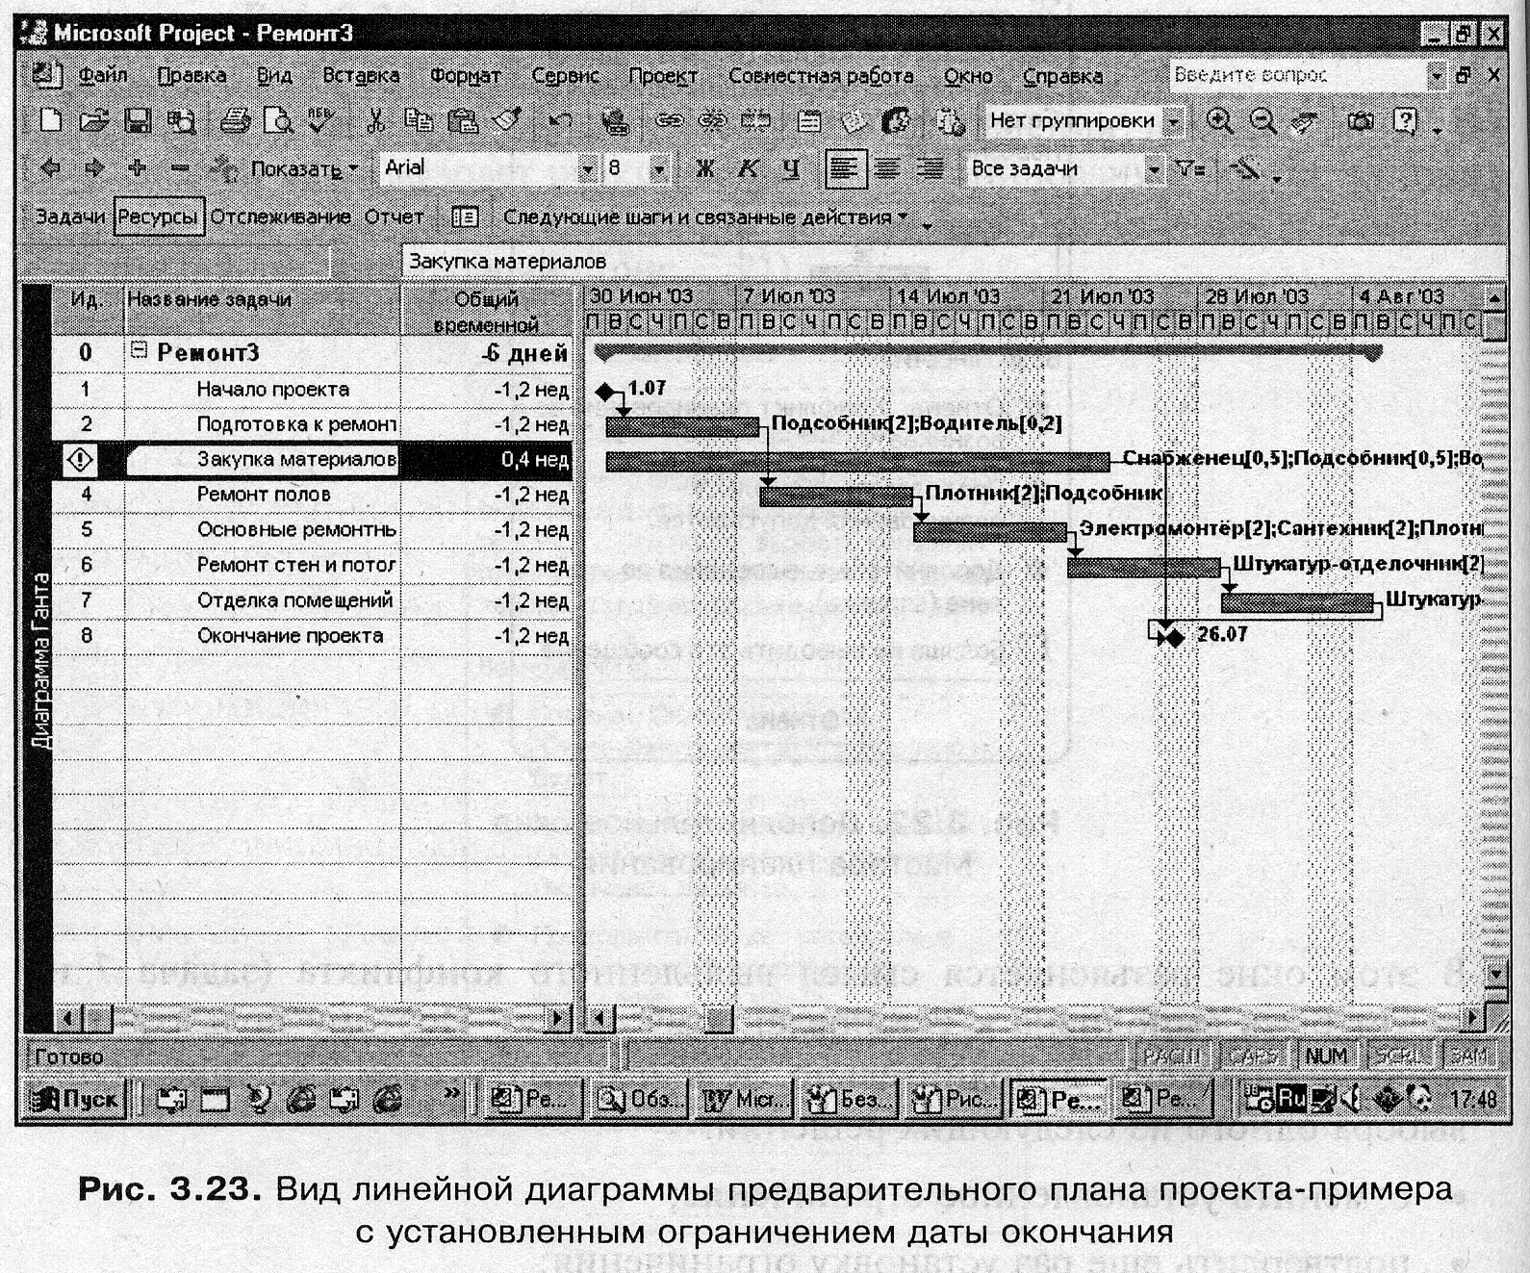Click the AutoFilter funnel icon
Screen dimensions: 1530x1273
click(x=1192, y=169)
